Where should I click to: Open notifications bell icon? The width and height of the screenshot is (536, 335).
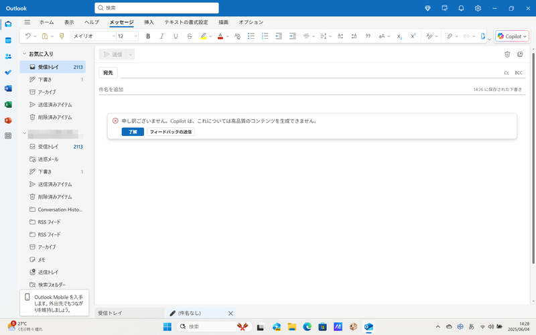click(x=461, y=8)
